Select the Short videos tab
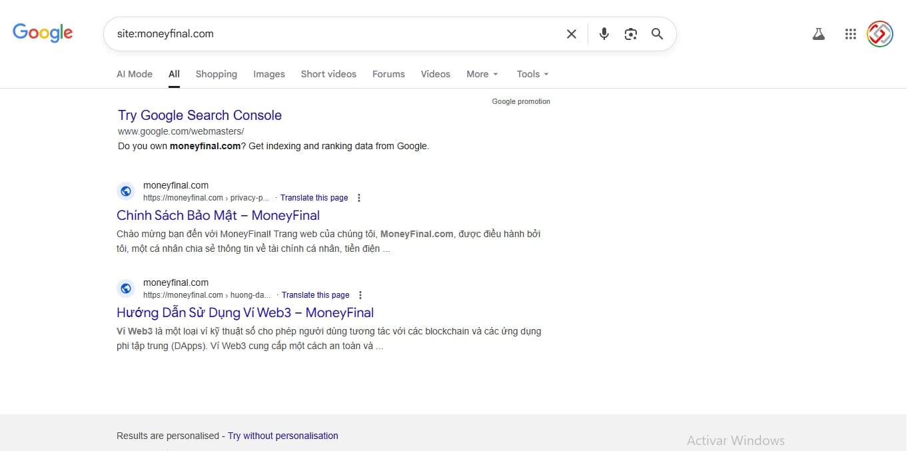The height and width of the screenshot is (451, 908). pos(328,74)
